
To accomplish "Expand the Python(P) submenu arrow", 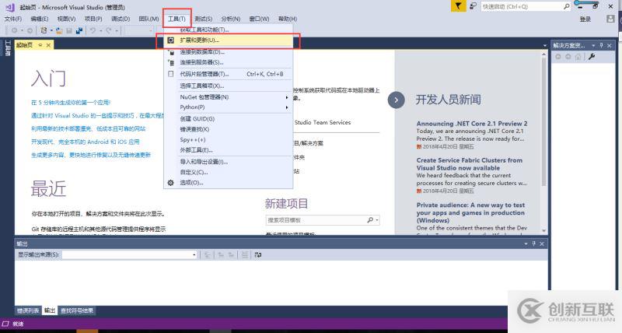I will [x=287, y=107].
